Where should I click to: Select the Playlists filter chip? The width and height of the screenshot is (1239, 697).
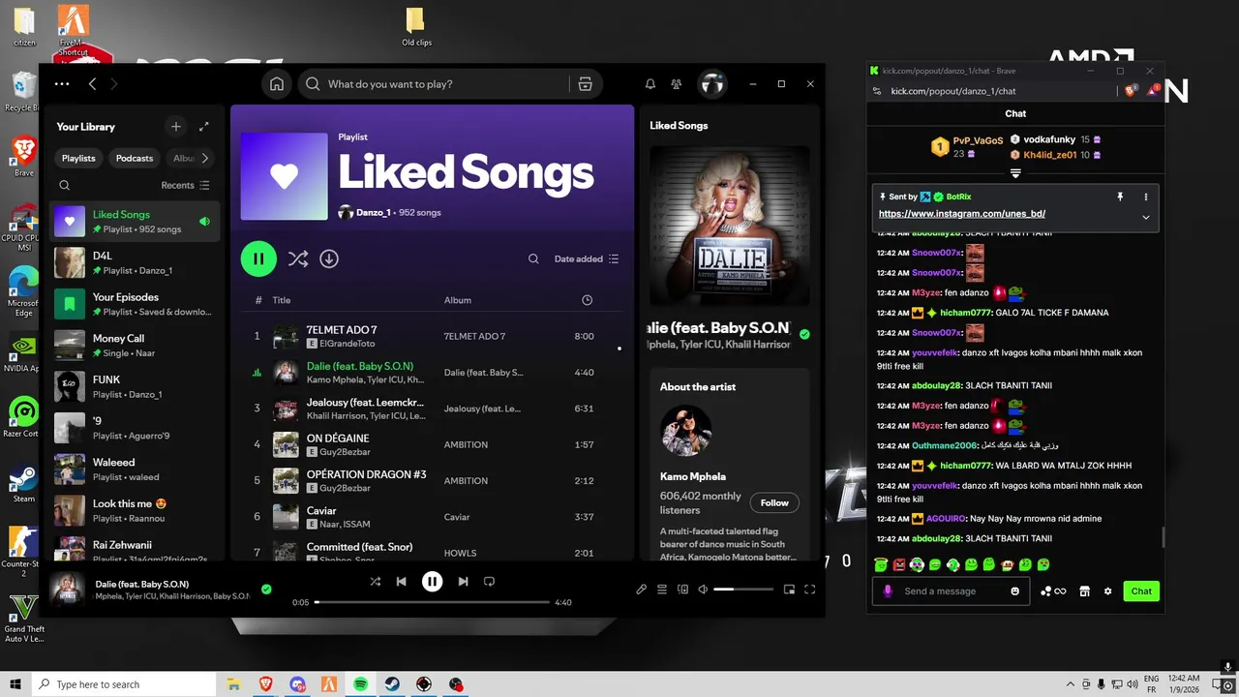point(78,158)
